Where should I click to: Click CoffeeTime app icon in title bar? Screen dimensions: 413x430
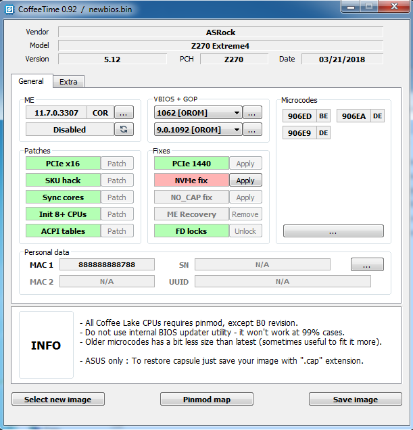9,9
